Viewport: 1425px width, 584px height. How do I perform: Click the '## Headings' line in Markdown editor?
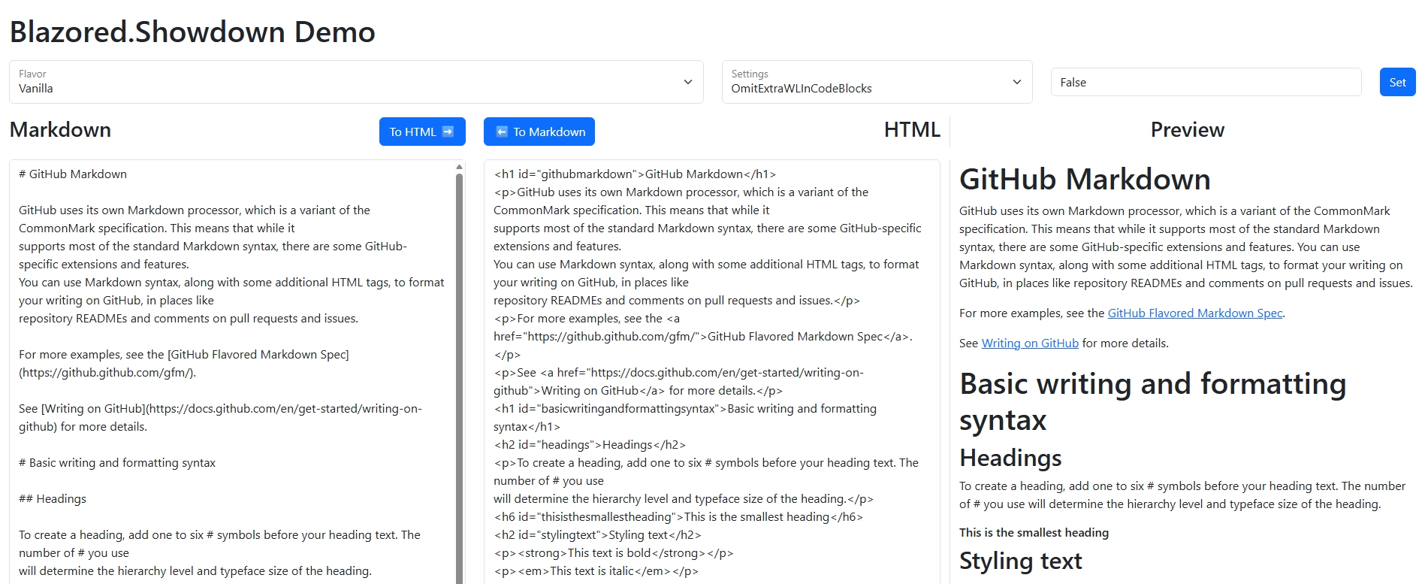53,498
